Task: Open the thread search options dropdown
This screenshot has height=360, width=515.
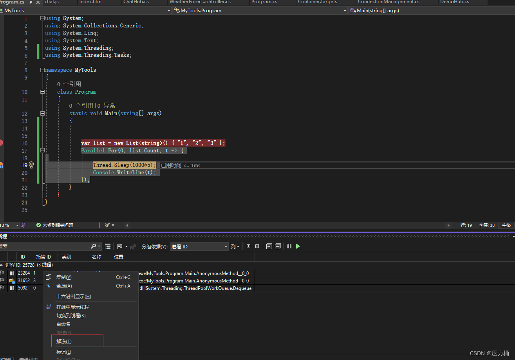Action: click(99, 246)
